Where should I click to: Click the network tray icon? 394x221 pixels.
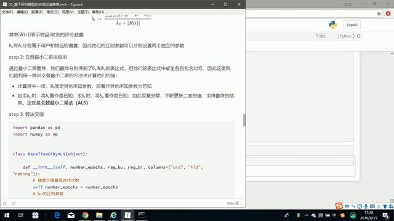click(321, 215)
